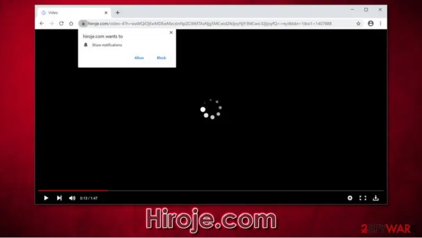422x238 pixels.
Task: Open the Chrome three-dot menu
Action: pyautogui.click(x=380, y=24)
